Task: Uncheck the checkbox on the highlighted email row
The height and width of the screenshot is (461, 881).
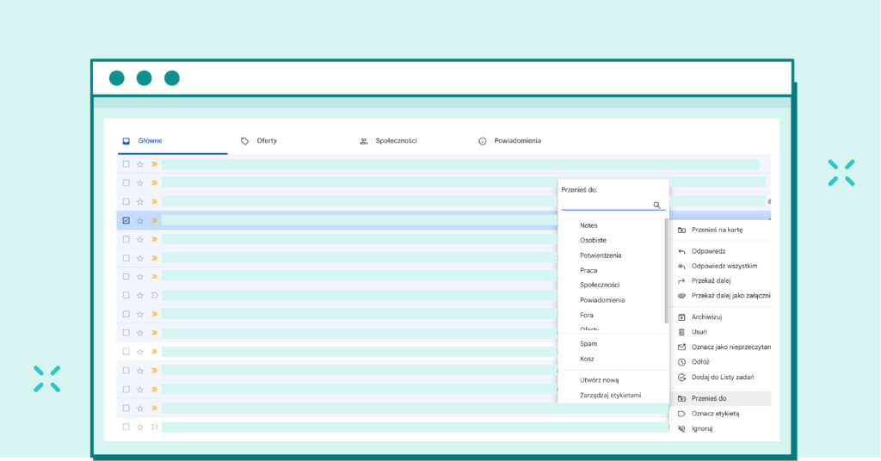Action: [126, 220]
